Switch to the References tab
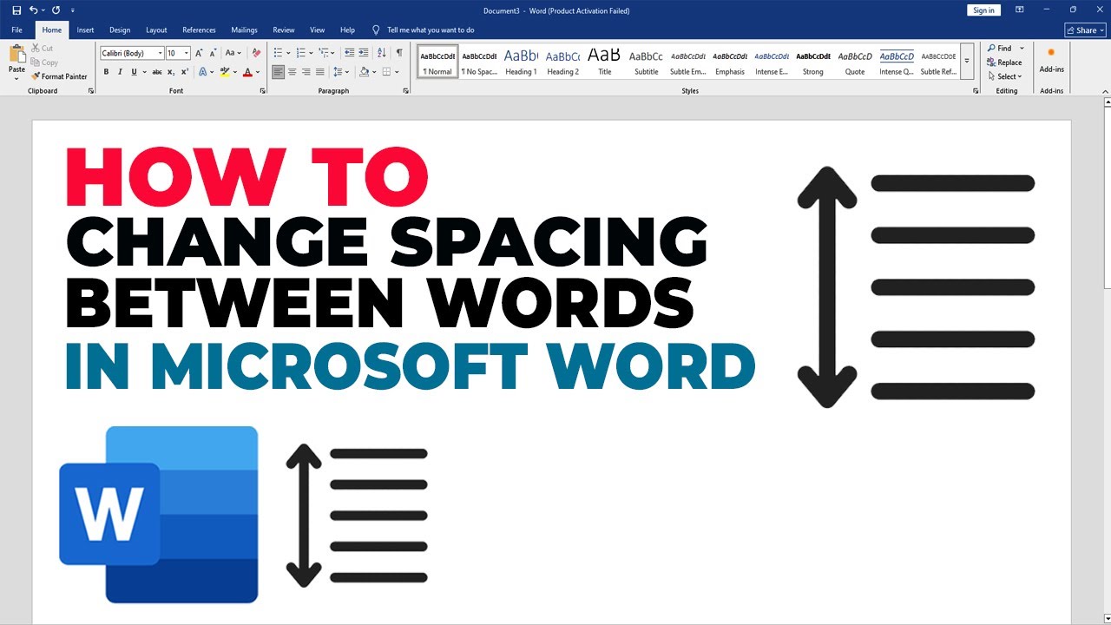Viewport: 1111px width, 625px height. click(199, 30)
